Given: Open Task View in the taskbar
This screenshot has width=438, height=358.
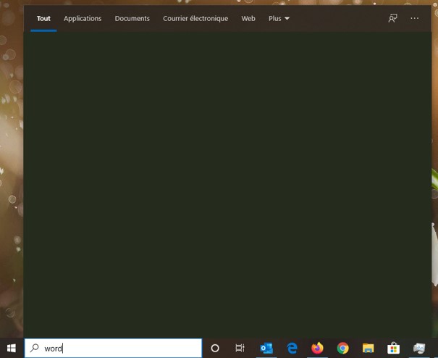Looking at the screenshot, I should [x=240, y=348].
